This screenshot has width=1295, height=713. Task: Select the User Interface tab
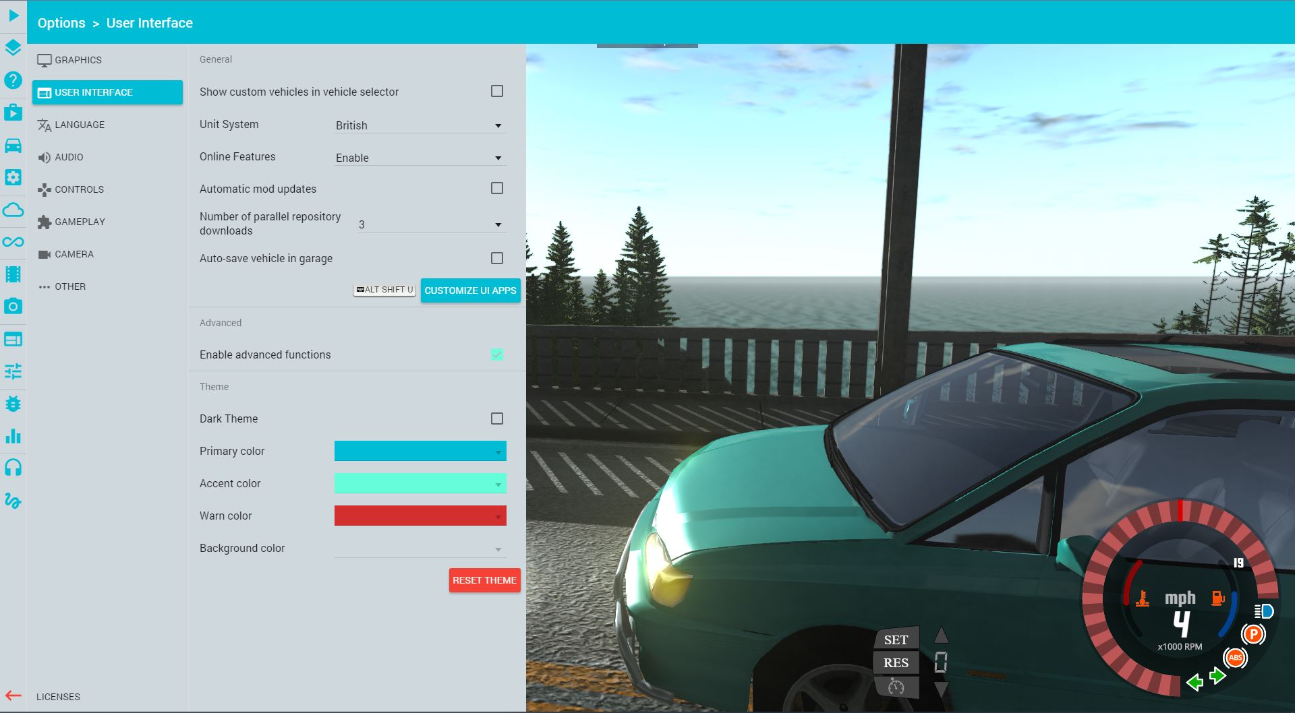point(107,92)
